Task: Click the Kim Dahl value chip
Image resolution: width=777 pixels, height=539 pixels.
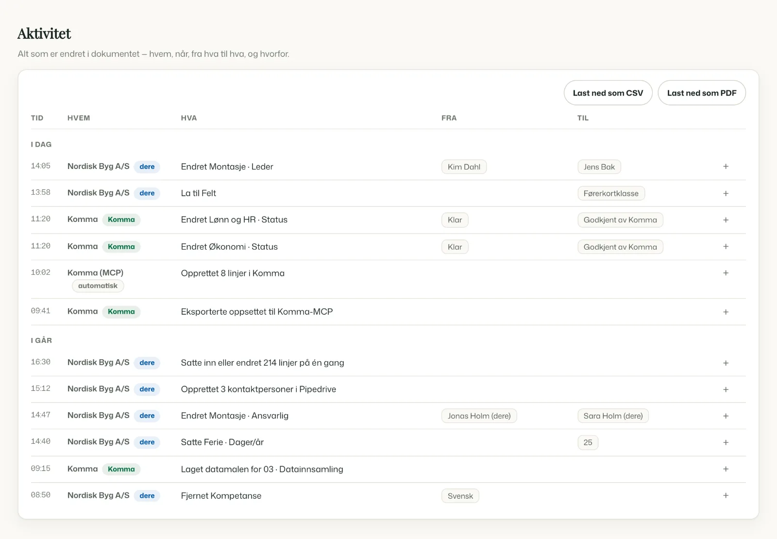Action: pyautogui.click(x=464, y=167)
